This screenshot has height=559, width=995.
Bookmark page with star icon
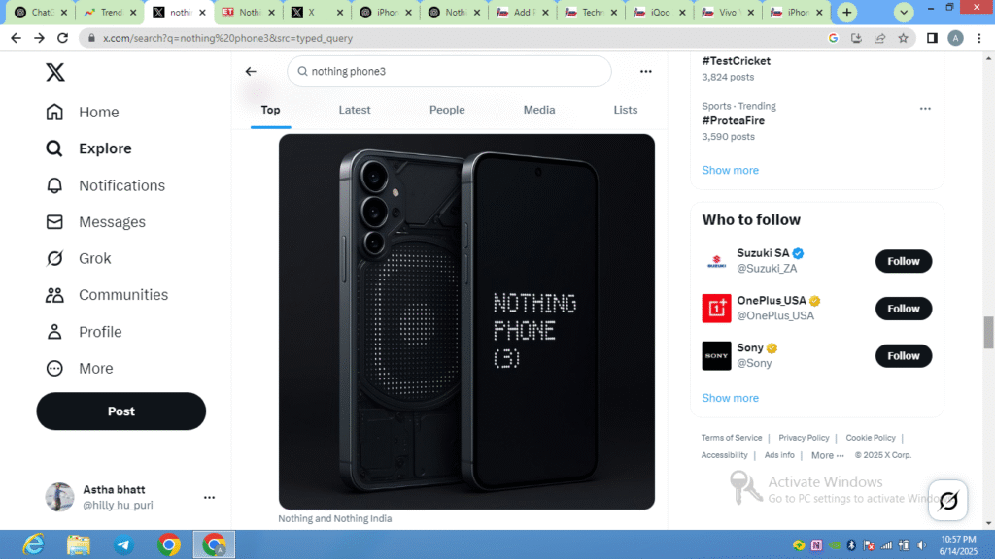click(903, 38)
